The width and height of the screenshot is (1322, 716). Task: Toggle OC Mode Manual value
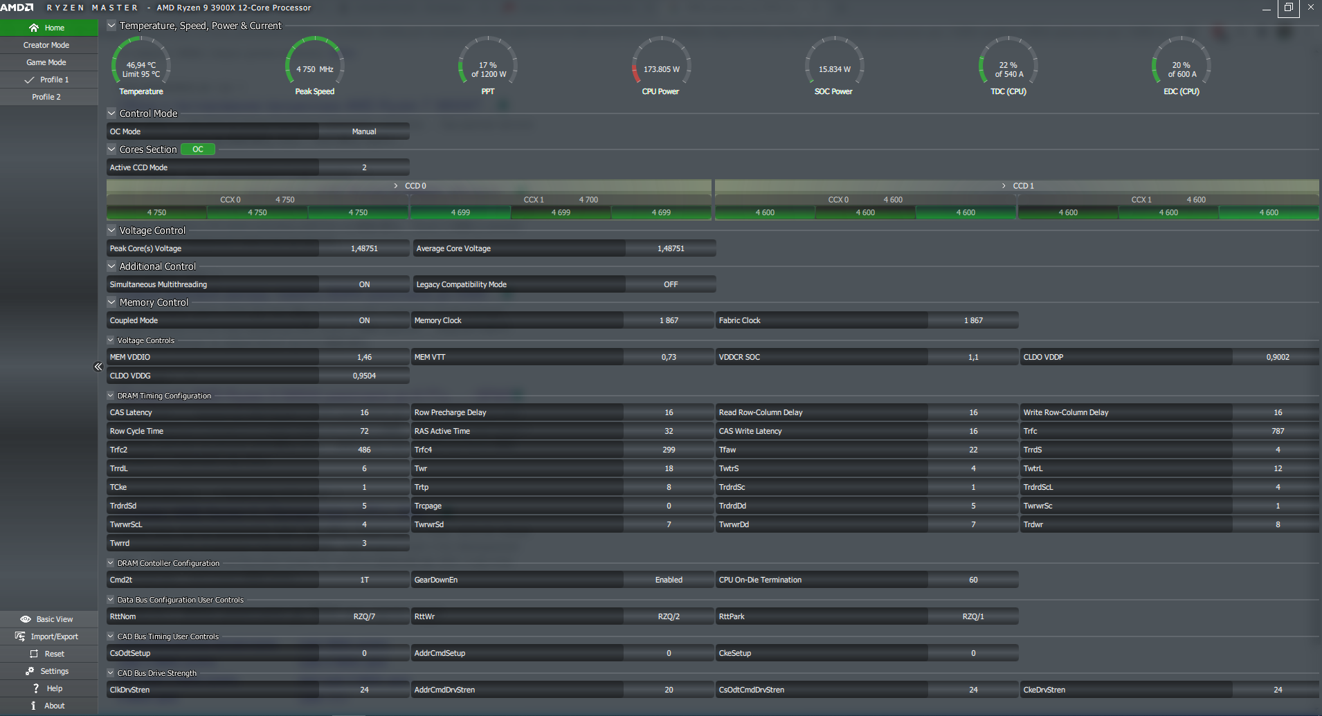tap(364, 131)
